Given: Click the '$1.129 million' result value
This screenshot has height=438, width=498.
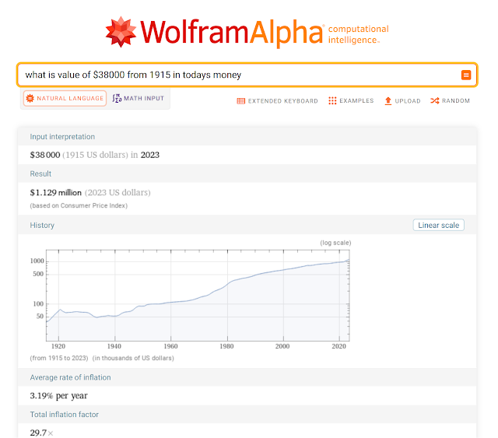Looking at the screenshot, I should pos(55,192).
